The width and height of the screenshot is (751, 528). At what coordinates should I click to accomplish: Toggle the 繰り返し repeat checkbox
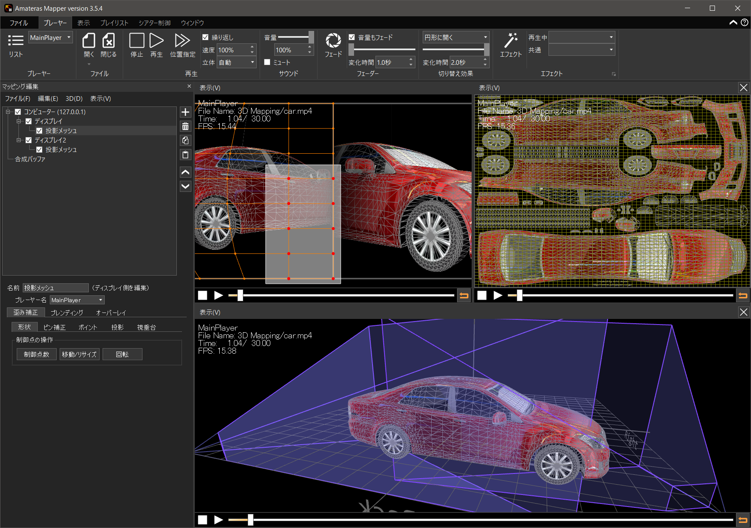[x=206, y=37]
